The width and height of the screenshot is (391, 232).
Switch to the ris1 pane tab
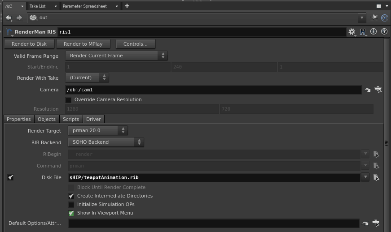click(x=9, y=6)
